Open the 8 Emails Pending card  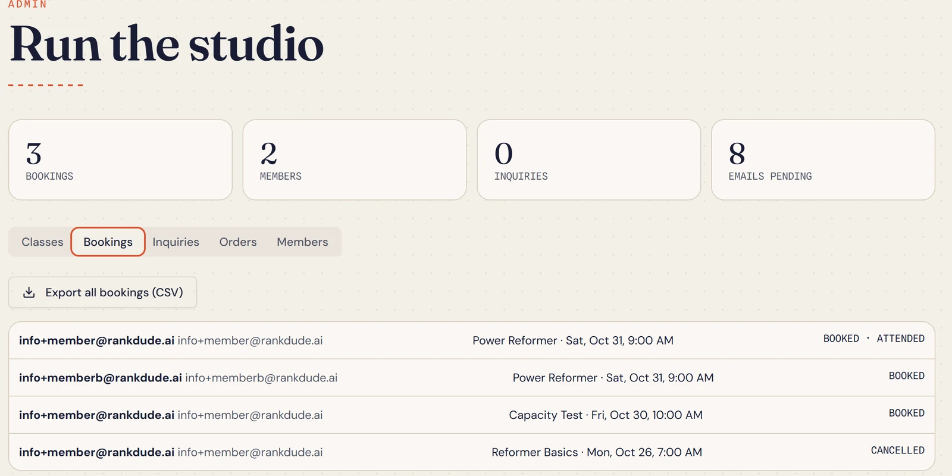point(823,160)
